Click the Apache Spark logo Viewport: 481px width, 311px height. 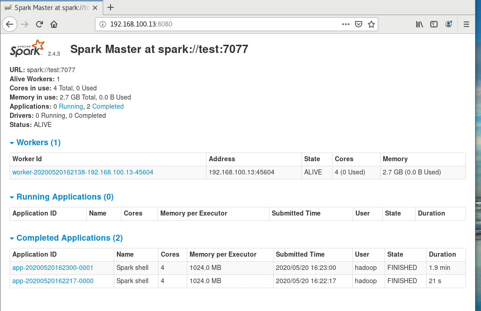pyautogui.click(x=27, y=48)
